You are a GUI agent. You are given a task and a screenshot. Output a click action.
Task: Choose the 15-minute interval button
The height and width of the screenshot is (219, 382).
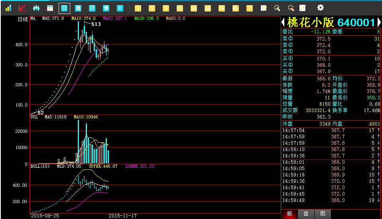tap(179, 8)
